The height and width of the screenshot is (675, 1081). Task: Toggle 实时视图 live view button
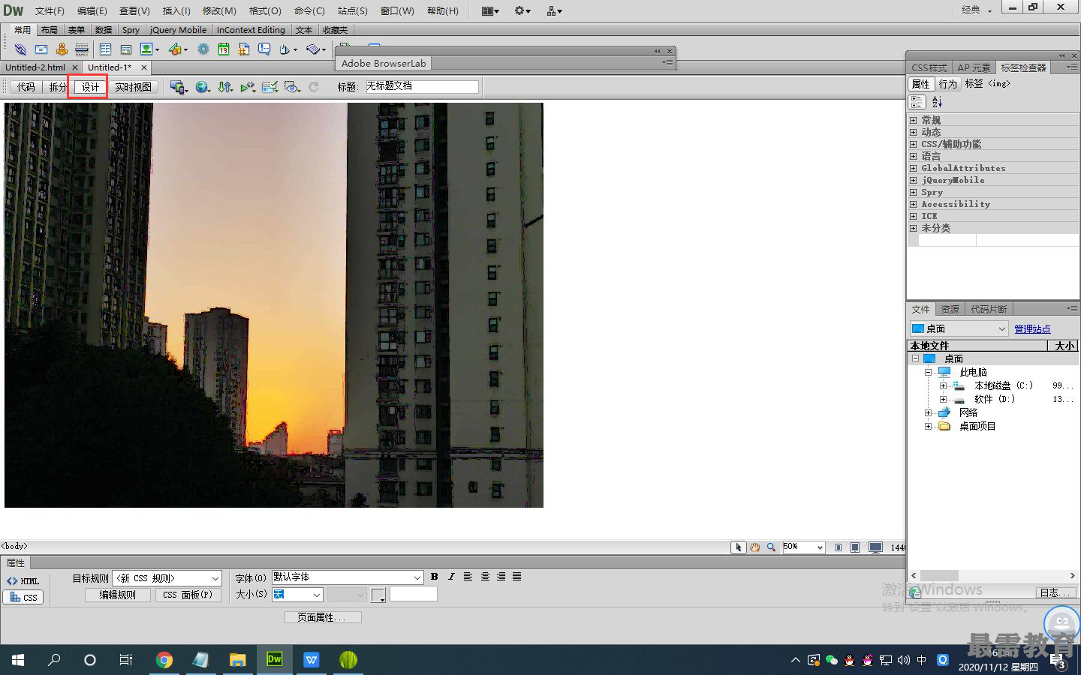133,87
